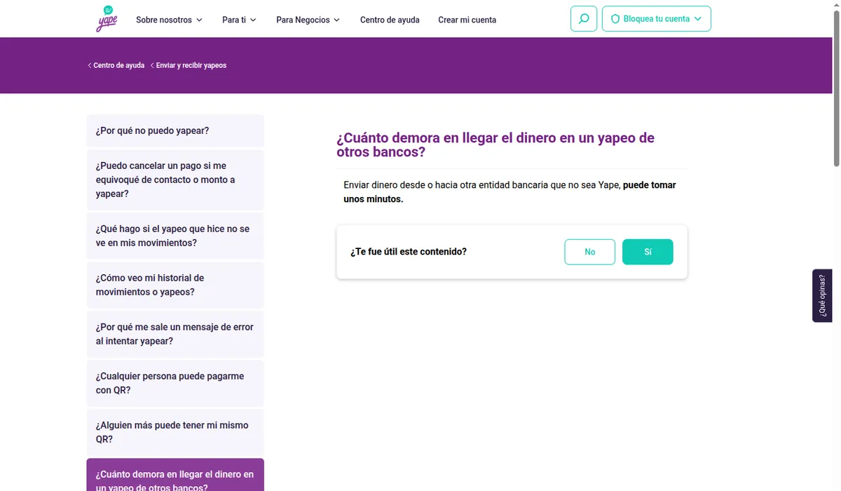
Task: Expand the Para ti menu
Action: tap(239, 20)
